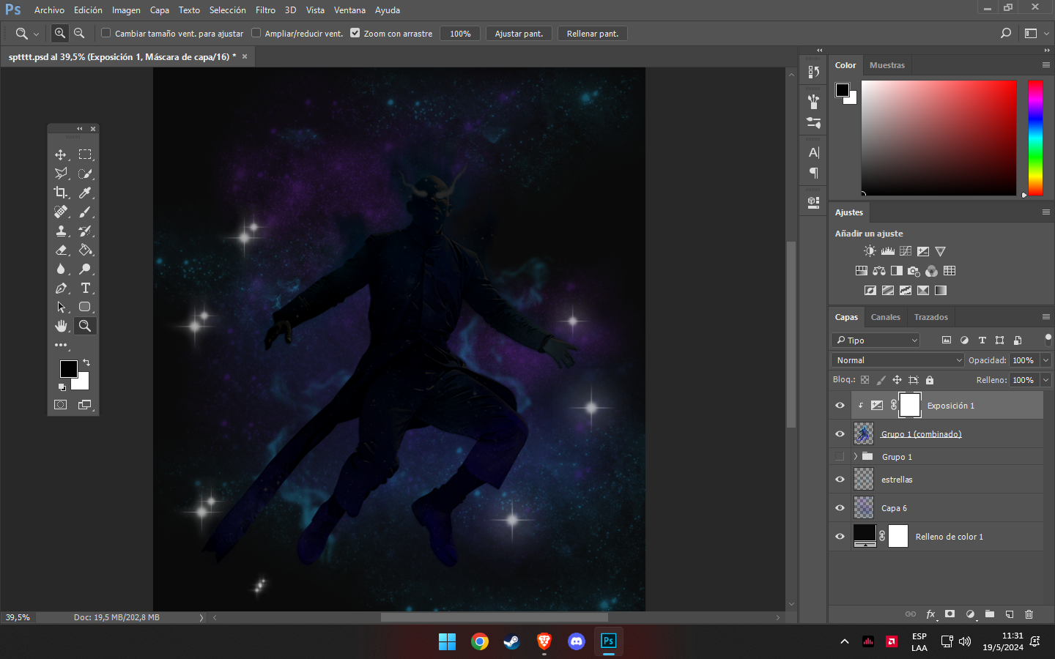1055x659 pixels.
Task: Open layer styles fx menu
Action: click(x=930, y=614)
